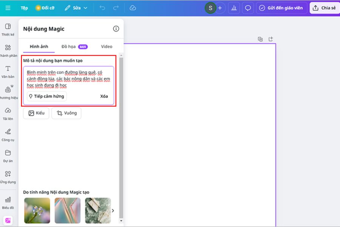Viewport: 340px width, 227px height.
Task: Open the hamburger main menu
Action: [8, 8]
